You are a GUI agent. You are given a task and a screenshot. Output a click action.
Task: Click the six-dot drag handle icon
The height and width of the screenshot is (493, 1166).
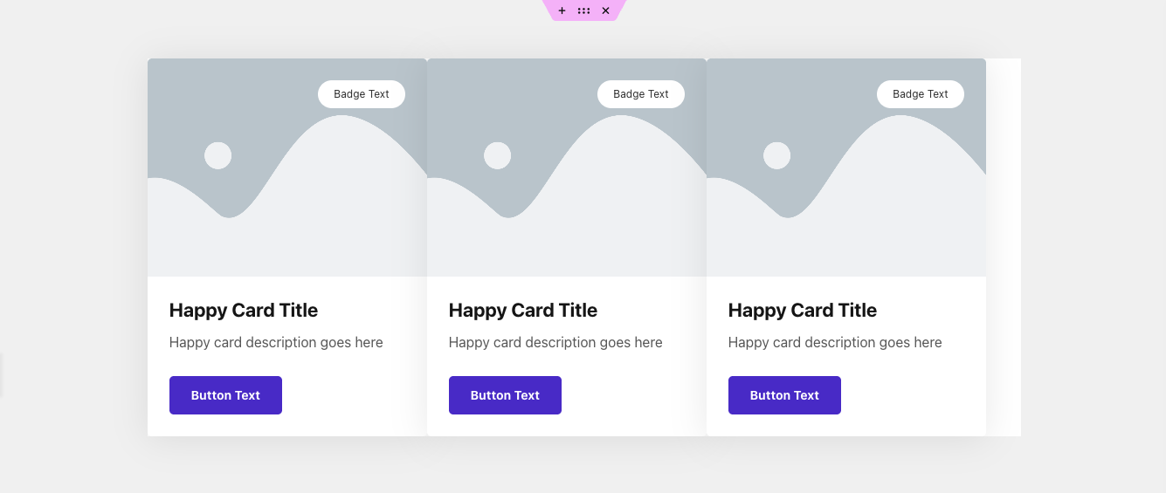pos(583,10)
